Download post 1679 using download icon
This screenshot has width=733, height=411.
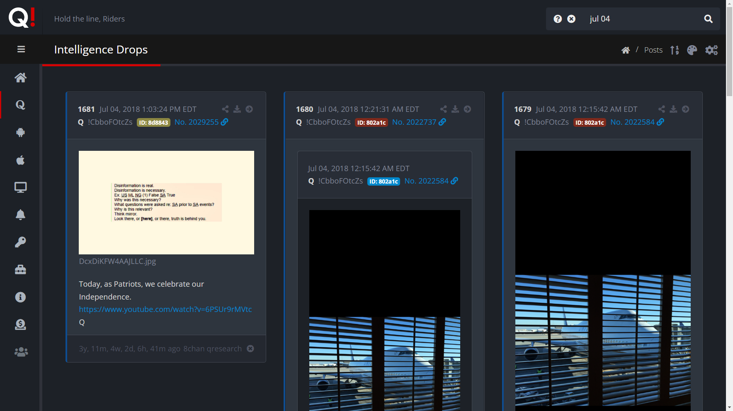coord(673,109)
